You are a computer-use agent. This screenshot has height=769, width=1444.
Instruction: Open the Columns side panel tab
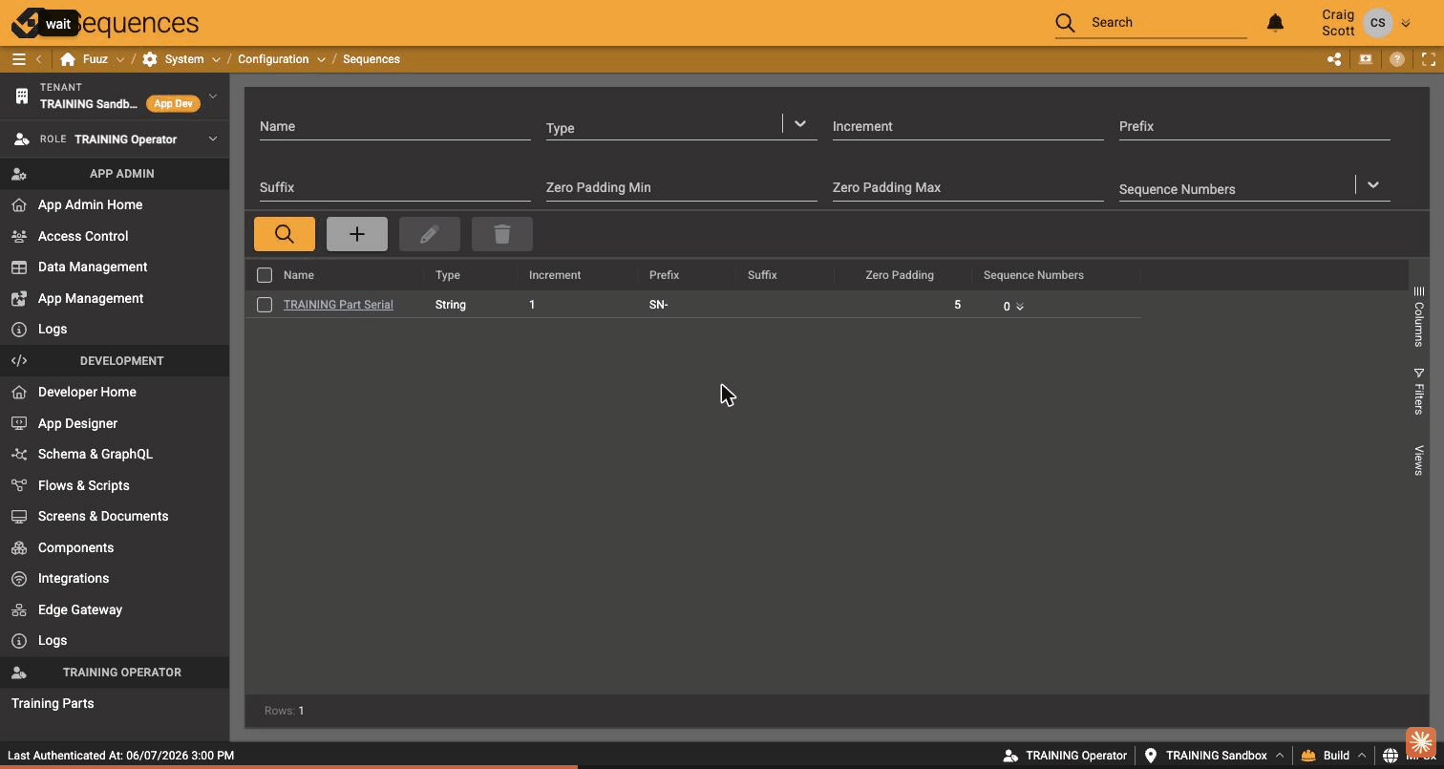point(1419,316)
